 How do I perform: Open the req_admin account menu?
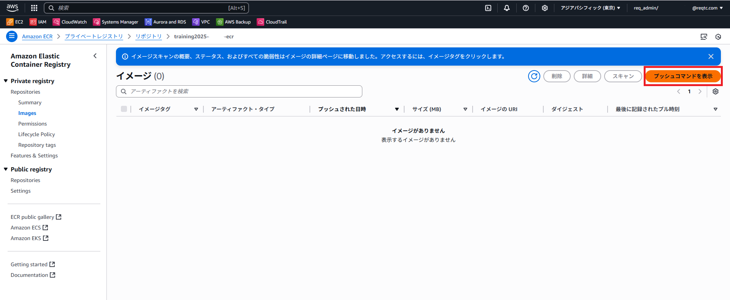(x=678, y=8)
